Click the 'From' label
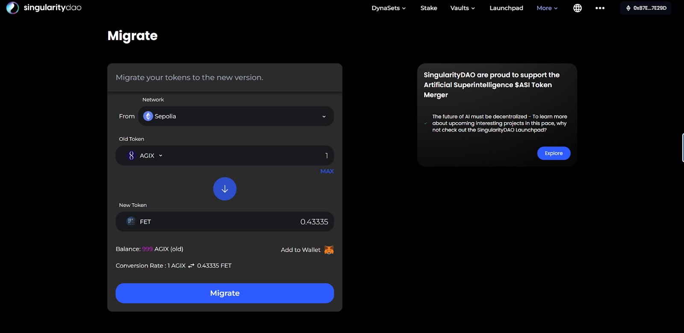The image size is (684, 333). 127,116
